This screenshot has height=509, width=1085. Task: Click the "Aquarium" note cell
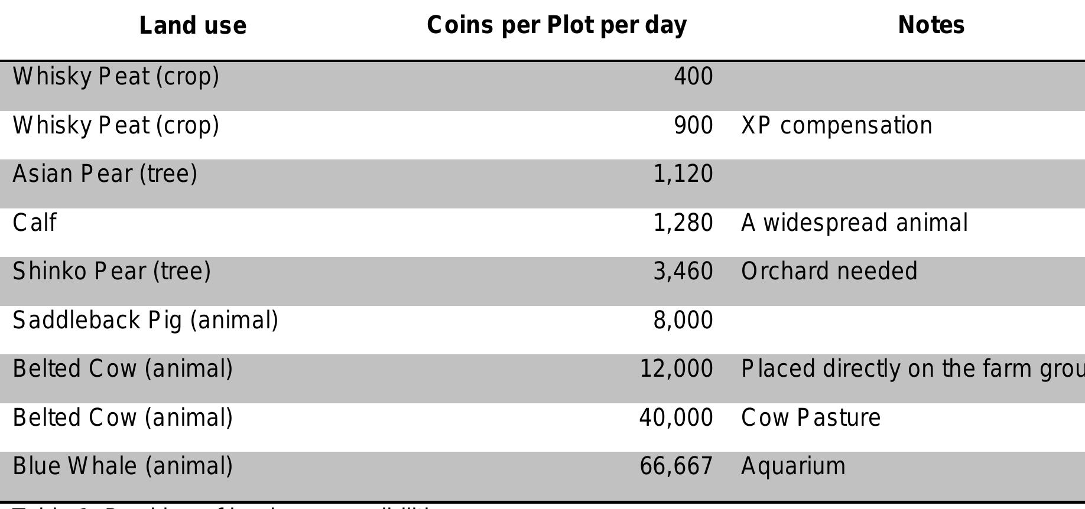(x=793, y=466)
